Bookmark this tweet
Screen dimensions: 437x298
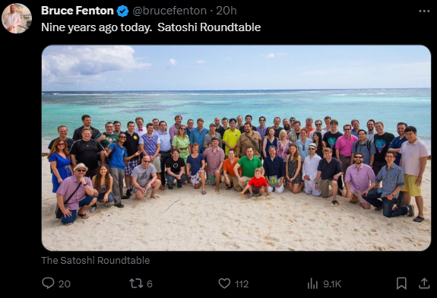[x=401, y=284]
